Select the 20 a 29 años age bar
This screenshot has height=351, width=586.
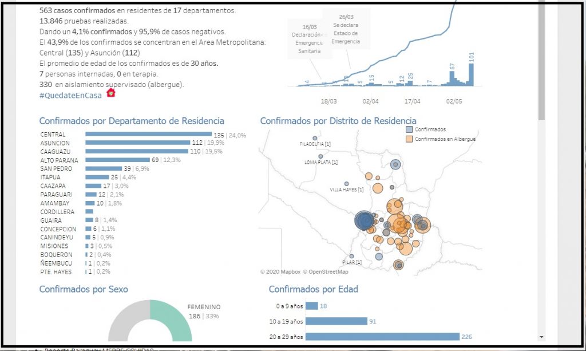pos(382,337)
